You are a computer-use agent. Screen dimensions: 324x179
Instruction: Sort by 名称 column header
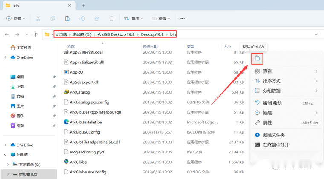(x=71, y=46)
